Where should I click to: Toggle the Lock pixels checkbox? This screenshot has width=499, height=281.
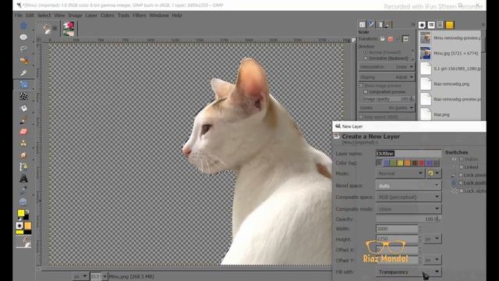tap(461, 175)
